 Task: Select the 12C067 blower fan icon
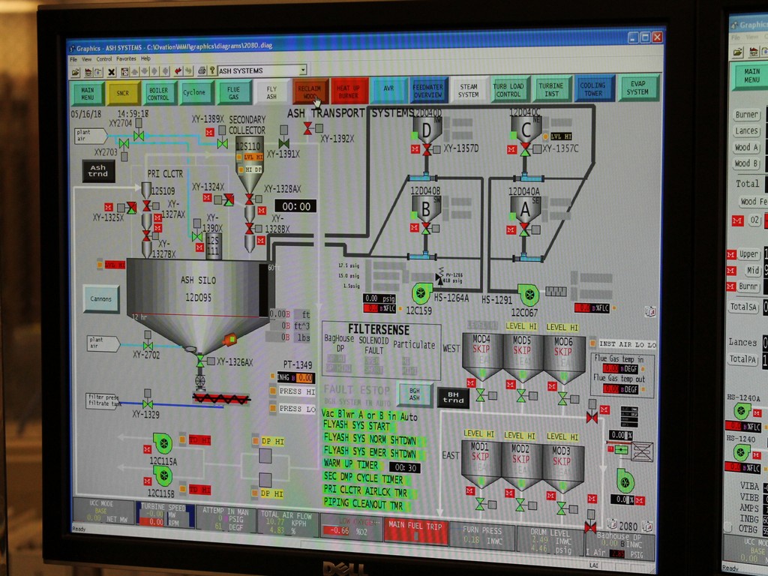pos(528,294)
